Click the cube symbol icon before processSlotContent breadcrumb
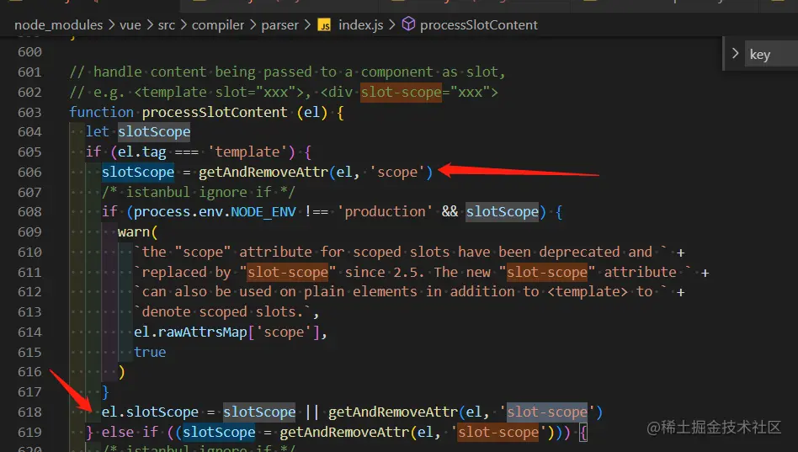Image resolution: width=798 pixels, height=452 pixels. (x=408, y=24)
